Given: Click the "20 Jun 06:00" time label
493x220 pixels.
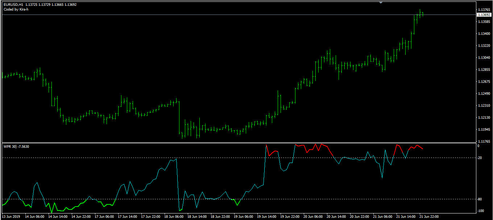Looking at the screenshot, I should click(x=313, y=217).
